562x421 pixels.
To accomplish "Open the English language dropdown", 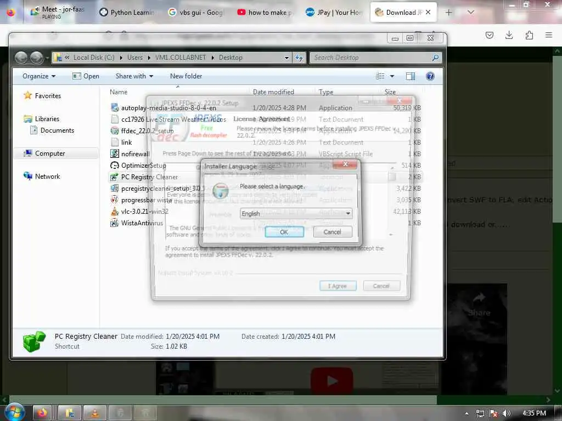I will [296, 213].
